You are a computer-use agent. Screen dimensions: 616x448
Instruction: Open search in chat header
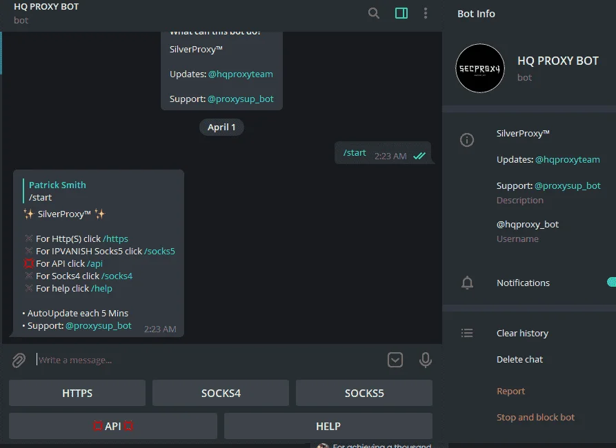pos(374,13)
